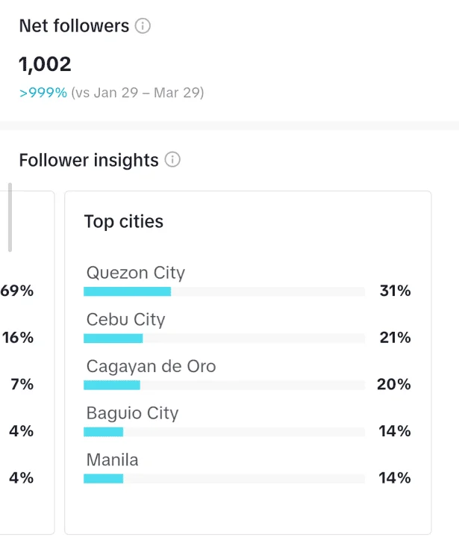Click the 1,002 net followers count
Viewport: 459px width, 538px height.
pyautogui.click(x=45, y=64)
